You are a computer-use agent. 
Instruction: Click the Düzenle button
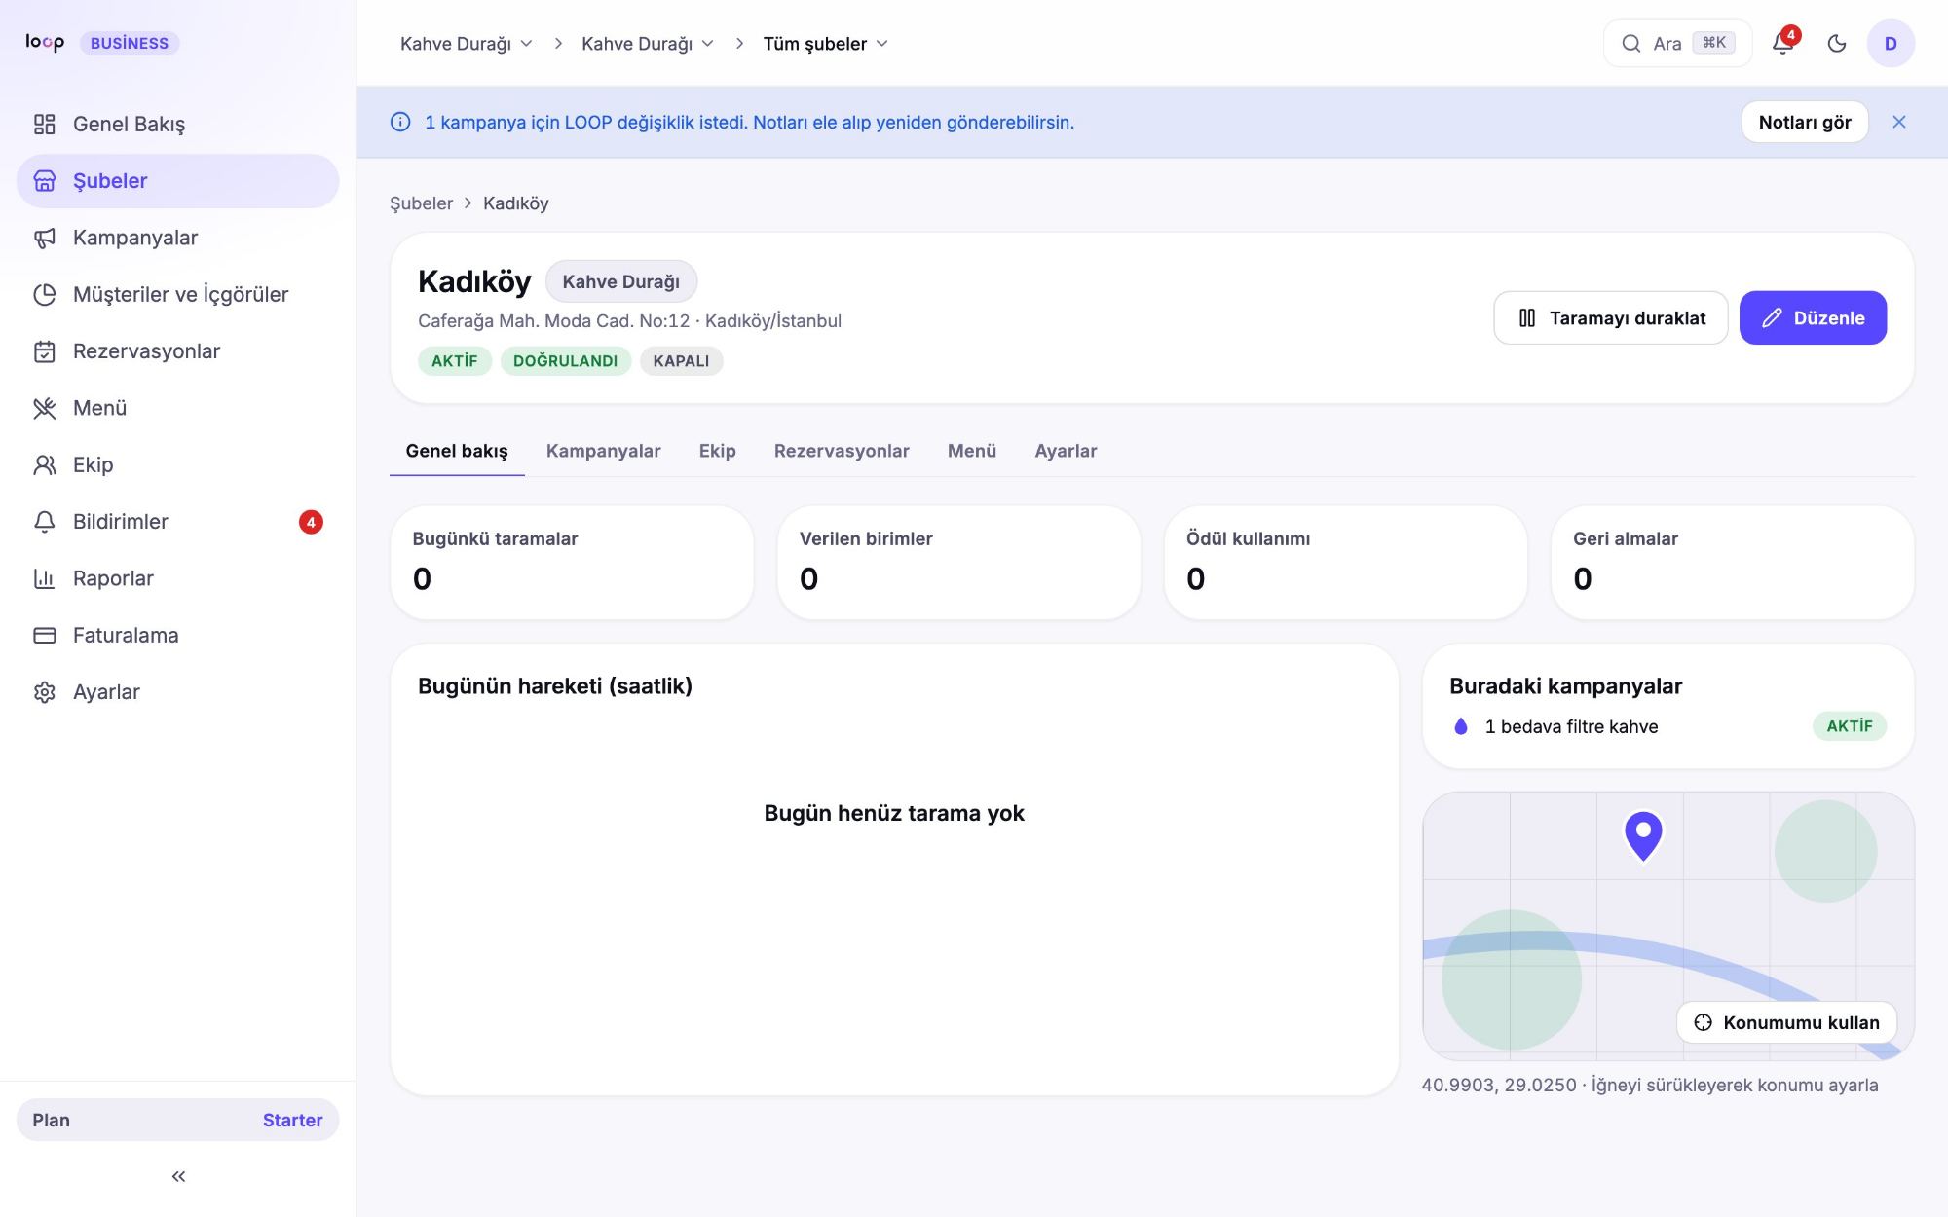click(1813, 317)
